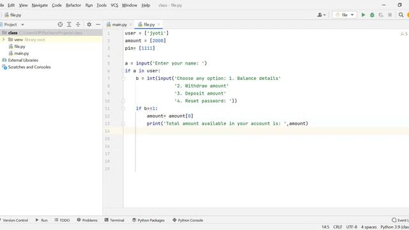Click the 4 spaces indent setting

tap(369, 227)
